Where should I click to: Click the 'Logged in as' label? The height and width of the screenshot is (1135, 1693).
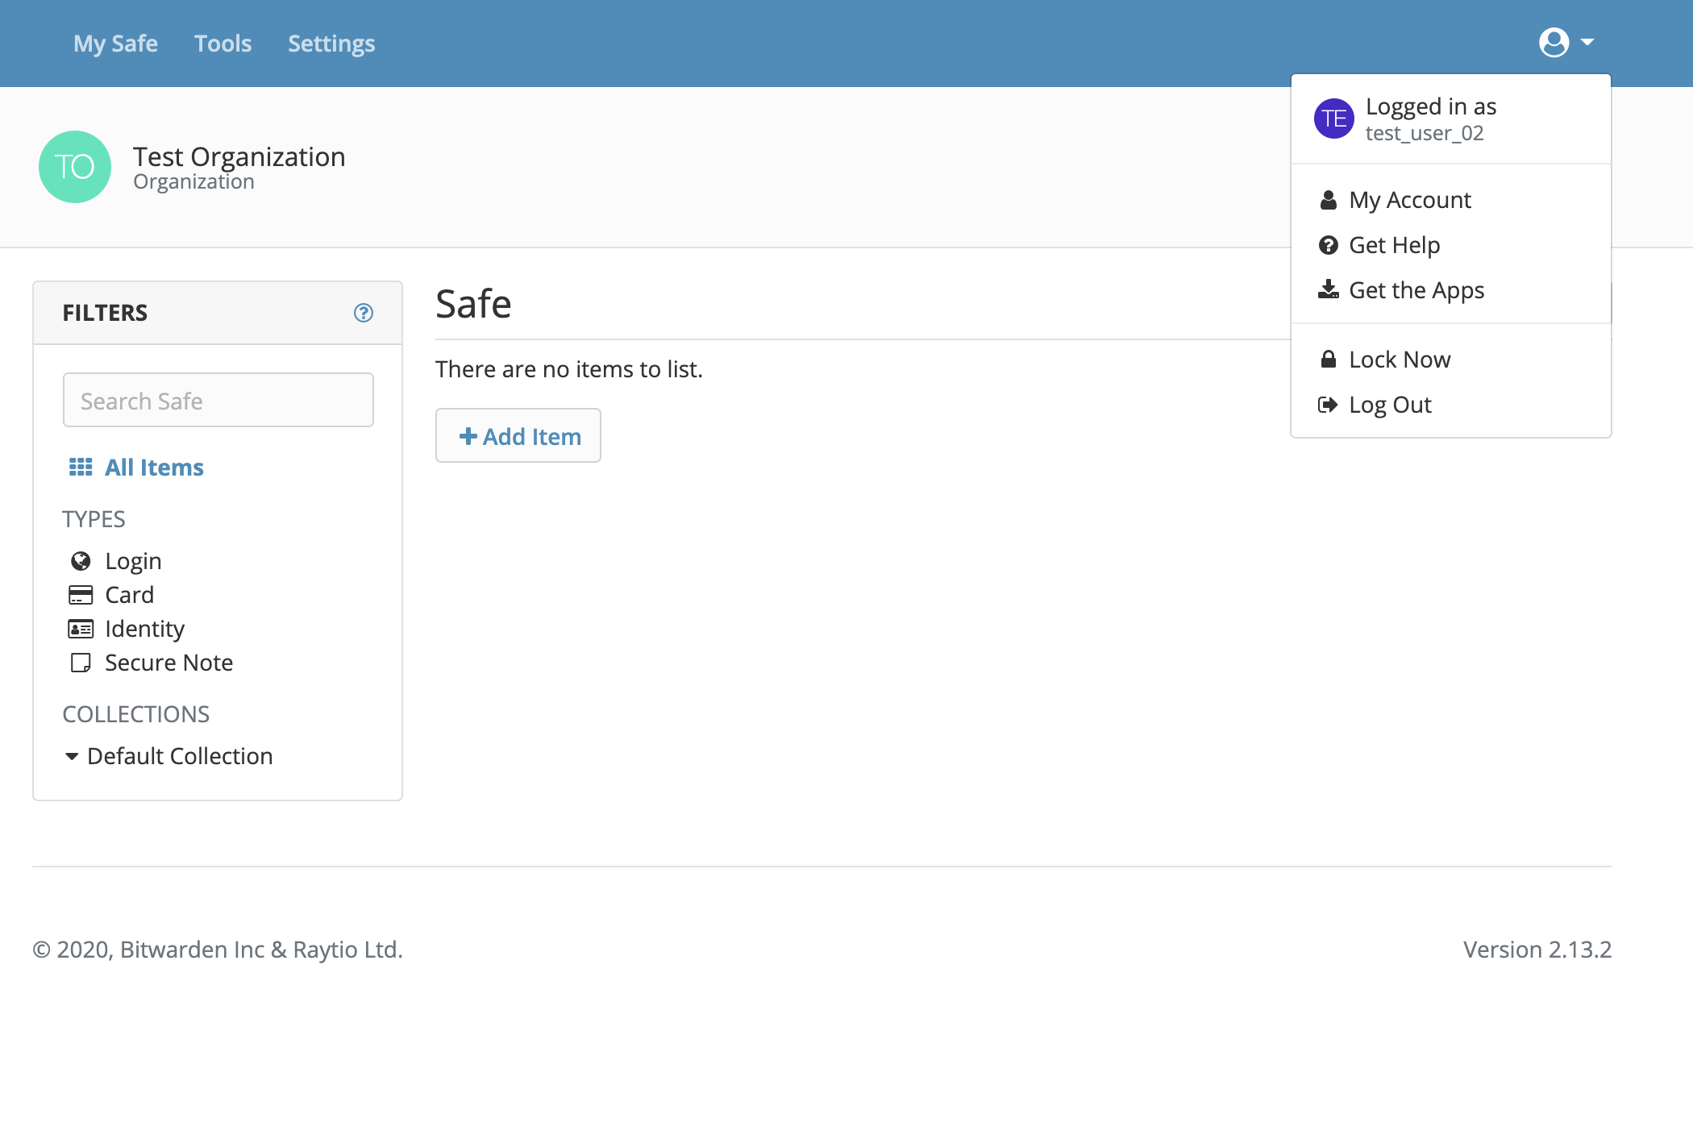(x=1431, y=106)
